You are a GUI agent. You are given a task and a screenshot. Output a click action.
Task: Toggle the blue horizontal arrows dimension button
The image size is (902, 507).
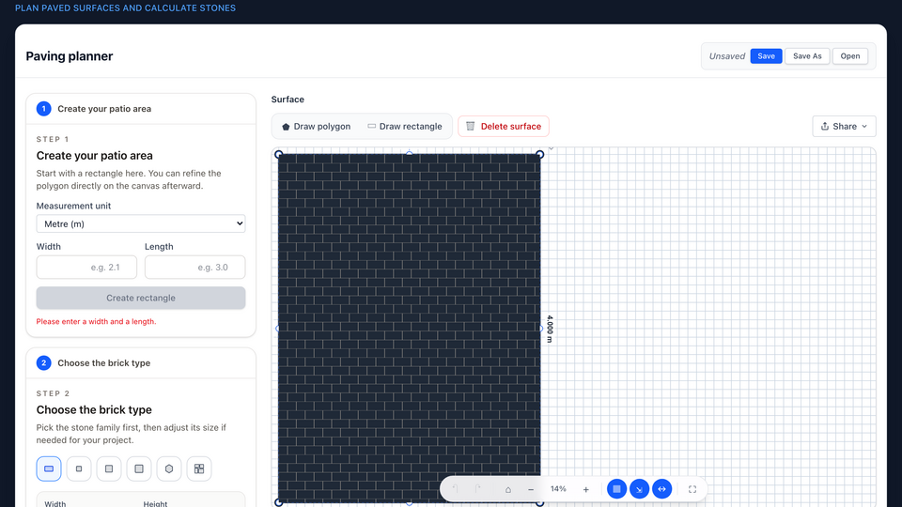[x=662, y=489]
